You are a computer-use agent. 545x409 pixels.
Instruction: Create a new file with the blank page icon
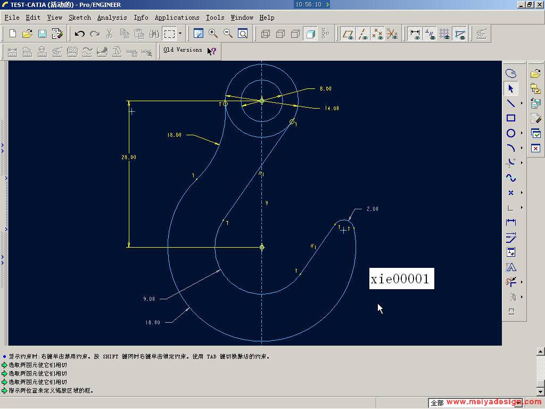point(13,34)
